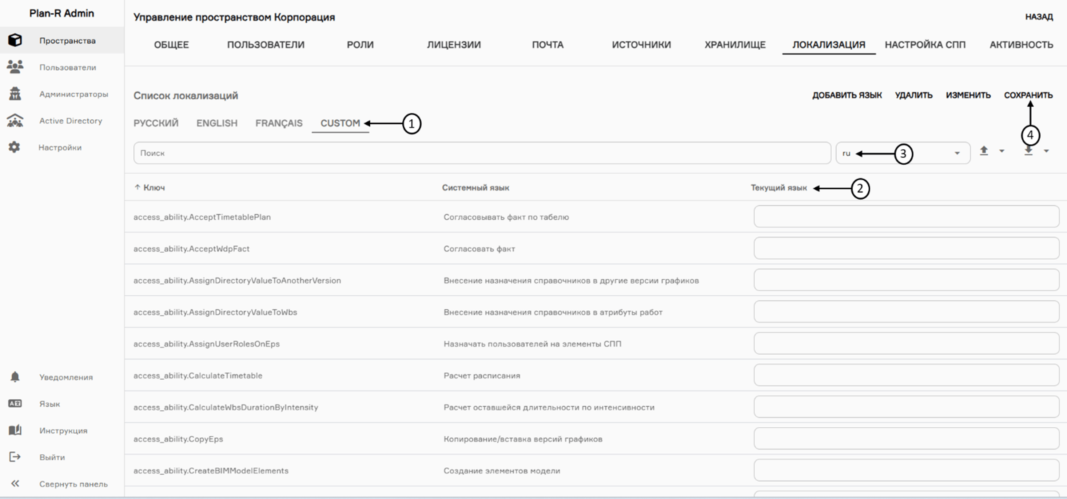
Task: Switch to the CUSTOM localization tab
Action: pos(340,123)
